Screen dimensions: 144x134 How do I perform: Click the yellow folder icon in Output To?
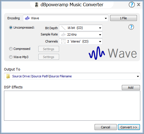(x=8, y=76)
